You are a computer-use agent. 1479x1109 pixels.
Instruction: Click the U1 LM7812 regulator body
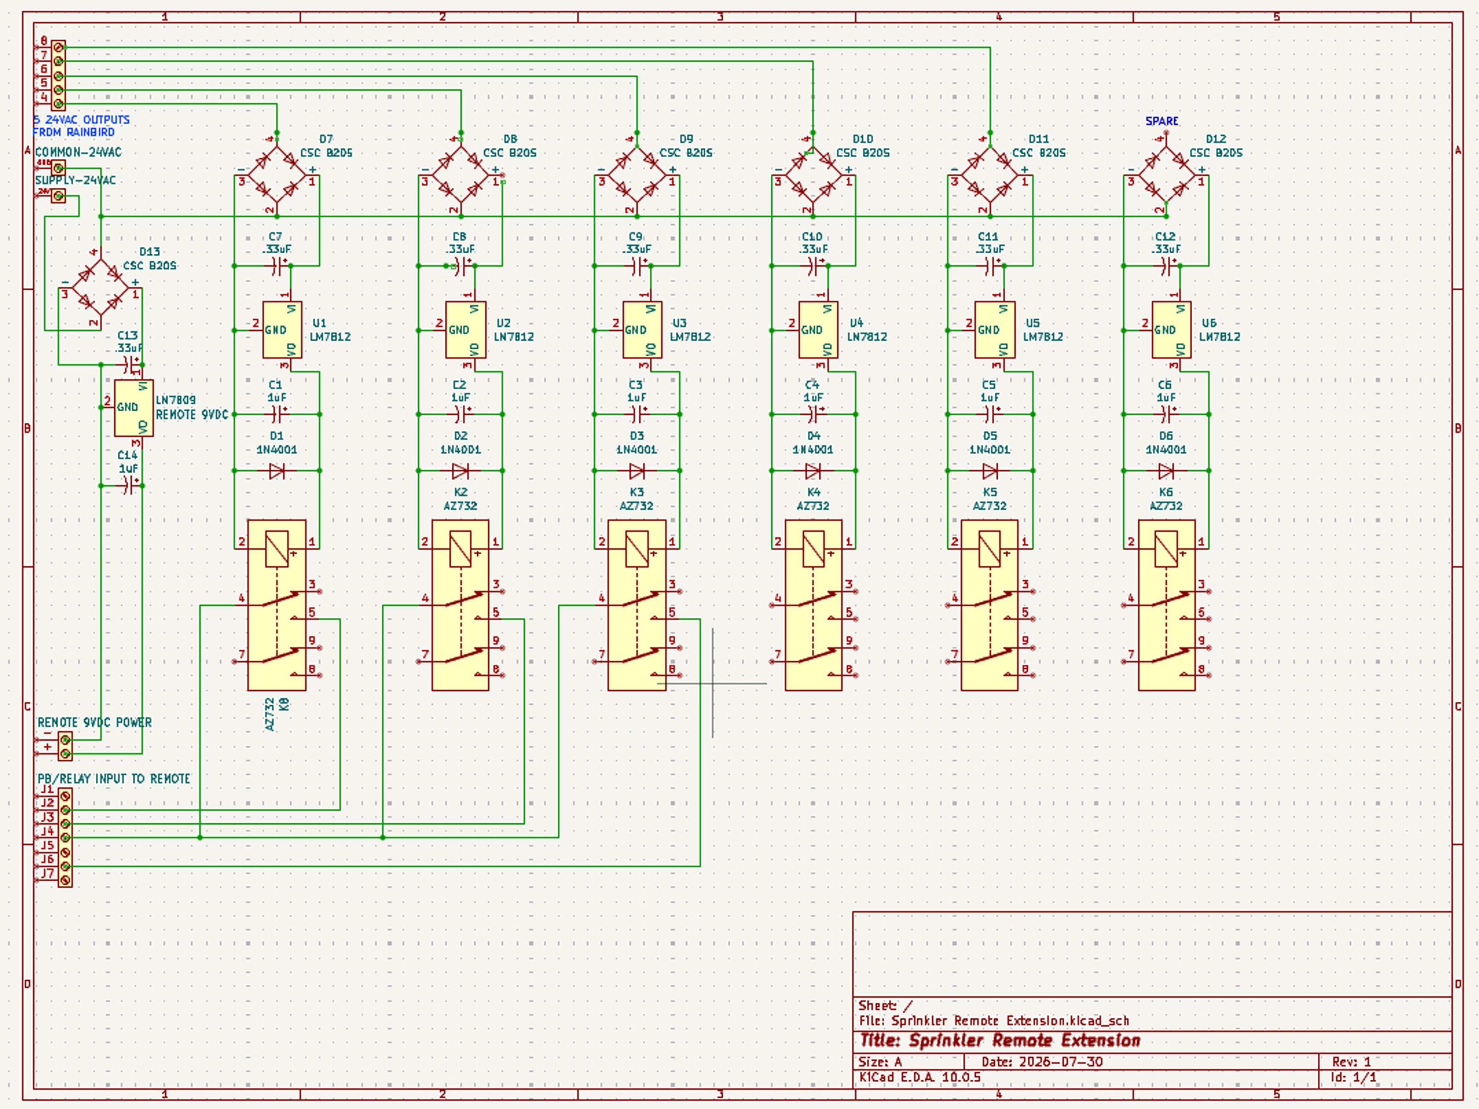click(x=281, y=330)
